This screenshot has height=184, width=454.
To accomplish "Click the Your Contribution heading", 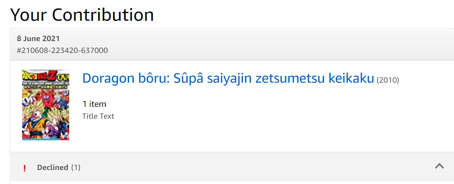I will pos(82,15).
